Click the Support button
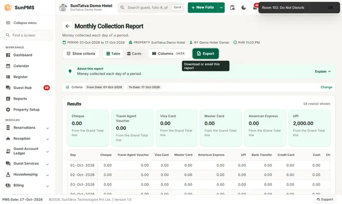Screen dimensions: 342x204 coord(325,199)
